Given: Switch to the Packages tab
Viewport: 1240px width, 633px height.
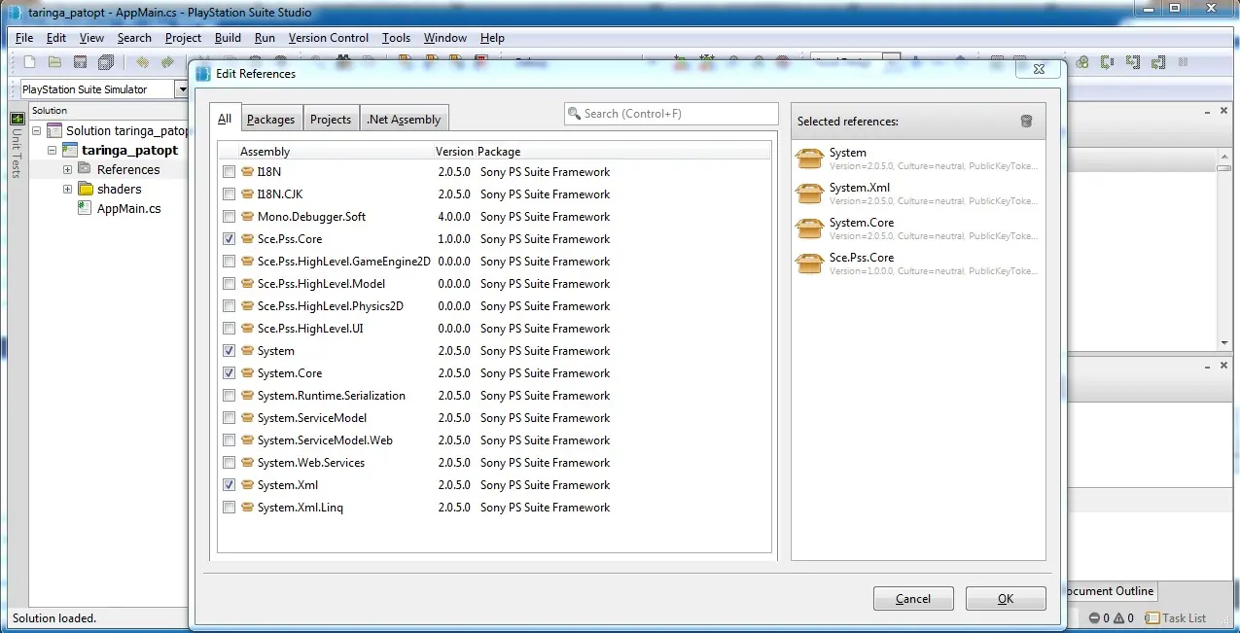Looking at the screenshot, I should coord(270,119).
